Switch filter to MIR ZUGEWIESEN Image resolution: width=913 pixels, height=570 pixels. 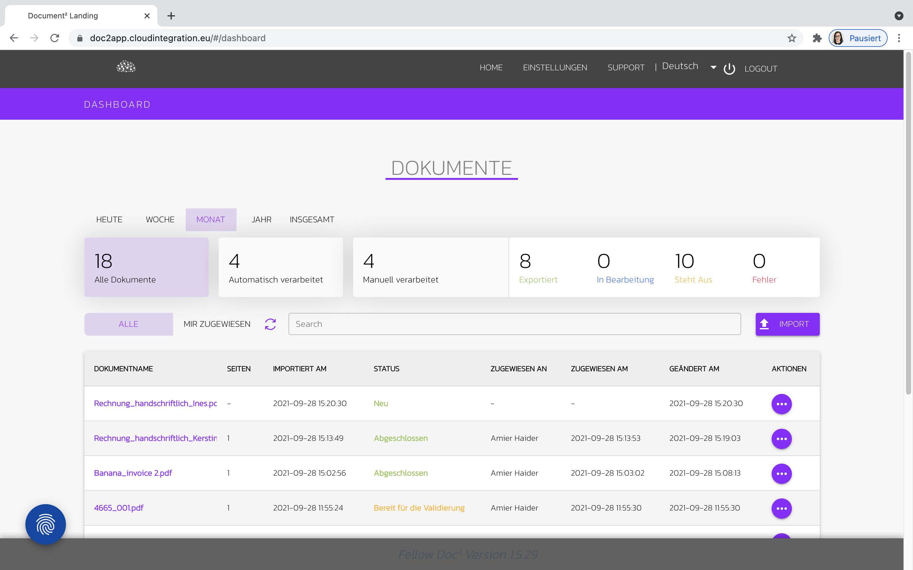pos(217,324)
